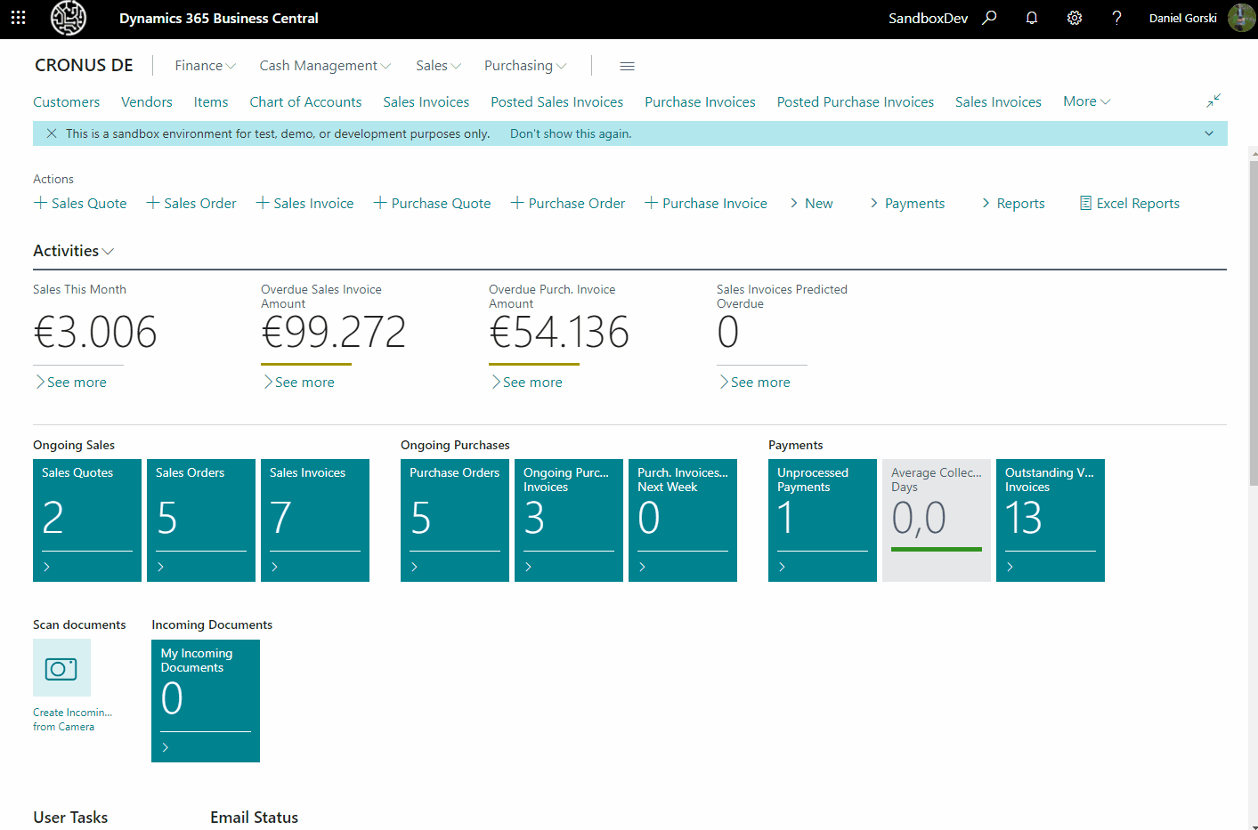Click the help question mark icon
1258x830 pixels.
[x=1116, y=18]
